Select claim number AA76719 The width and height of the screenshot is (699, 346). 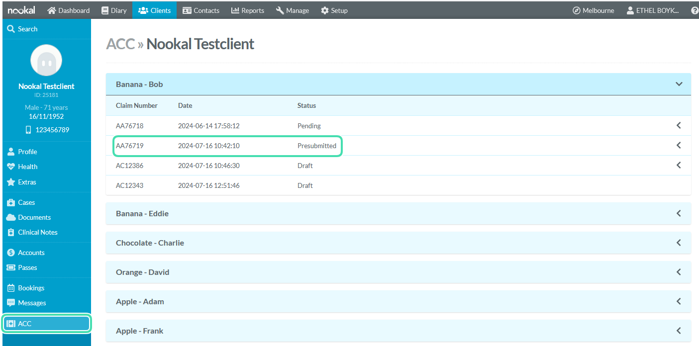point(129,146)
